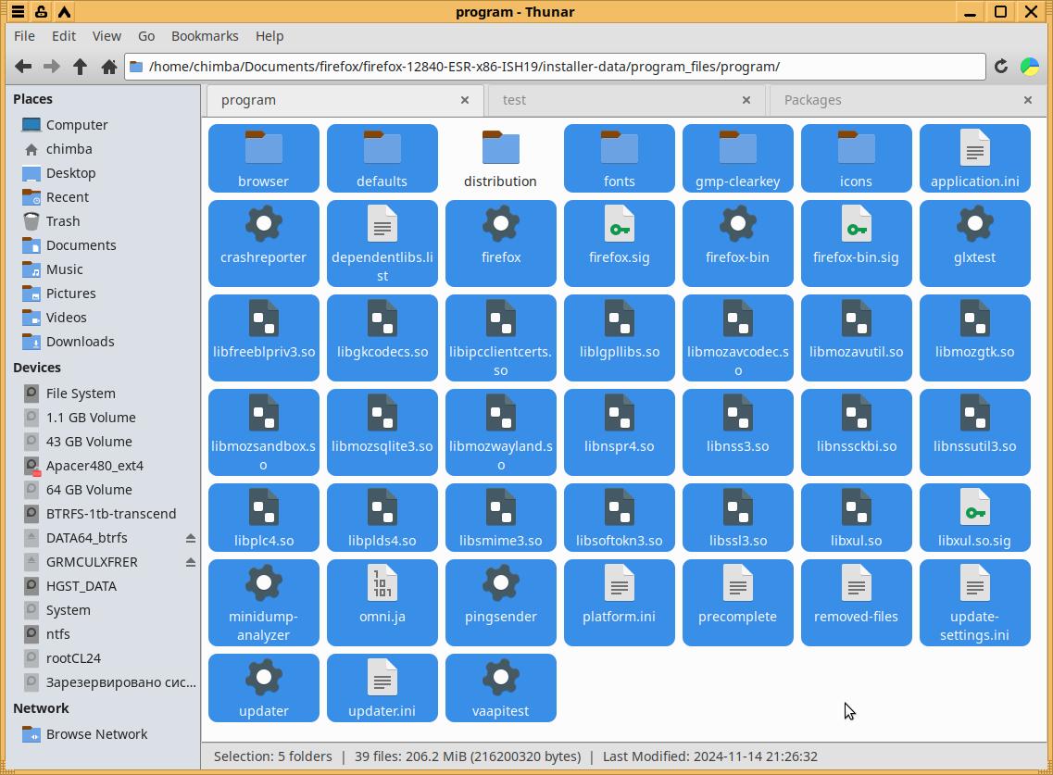Go forward in folder history
The height and width of the screenshot is (775, 1053).
52,67
